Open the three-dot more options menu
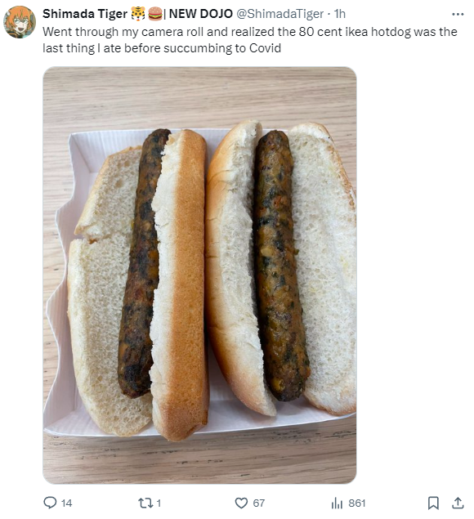Viewport: 474px width, 519px height. (x=458, y=14)
